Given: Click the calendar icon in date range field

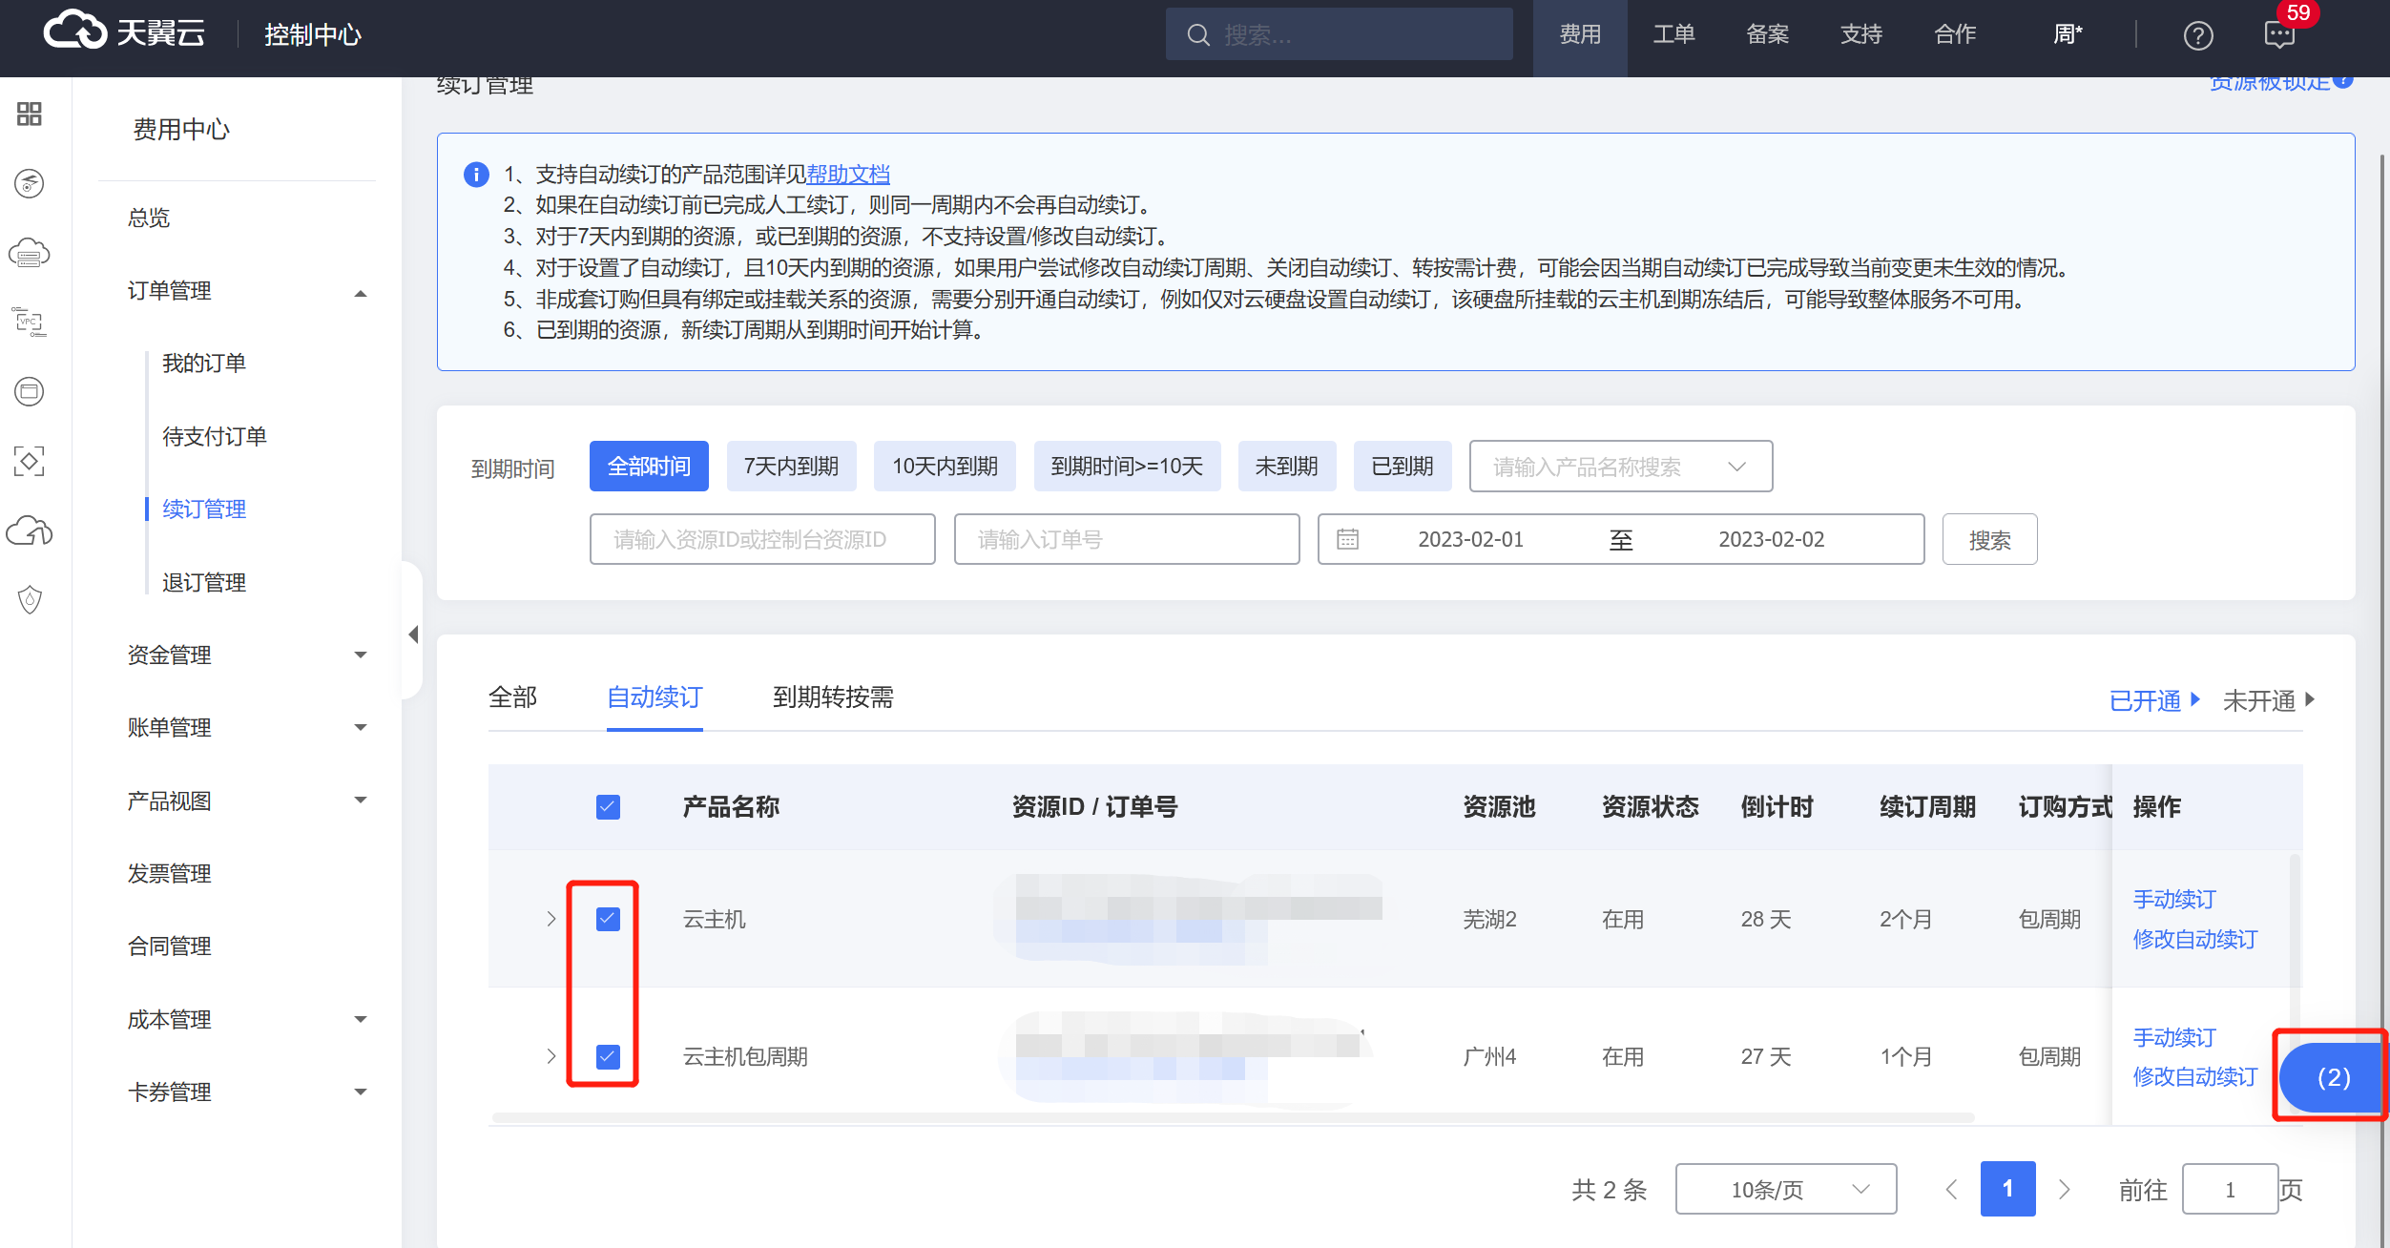Looking at the screenshot, I should 1347,539.
